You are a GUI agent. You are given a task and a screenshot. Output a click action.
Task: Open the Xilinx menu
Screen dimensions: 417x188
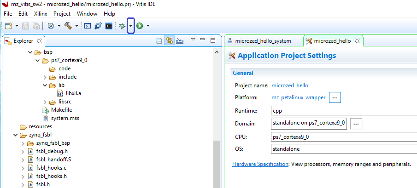(41, 13)
